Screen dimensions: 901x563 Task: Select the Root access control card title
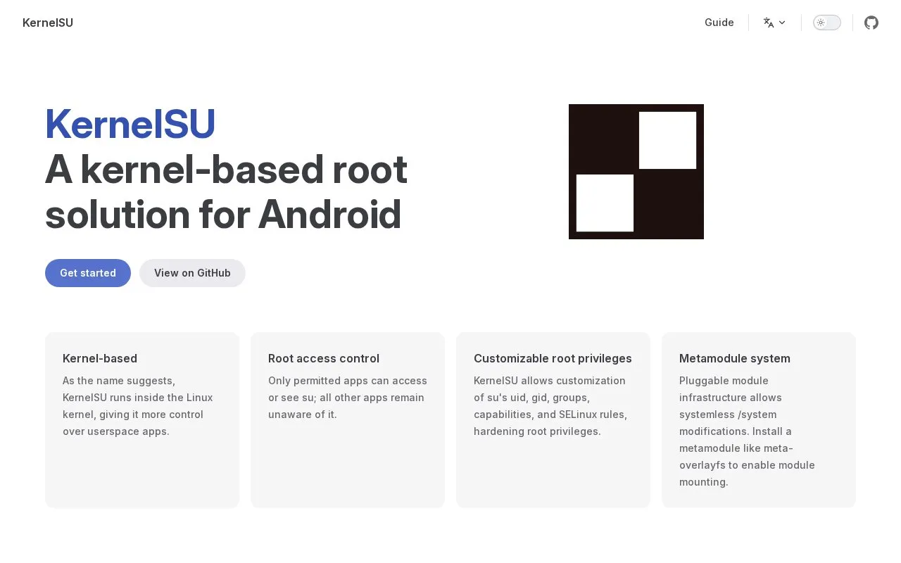[x=324, y=358]
